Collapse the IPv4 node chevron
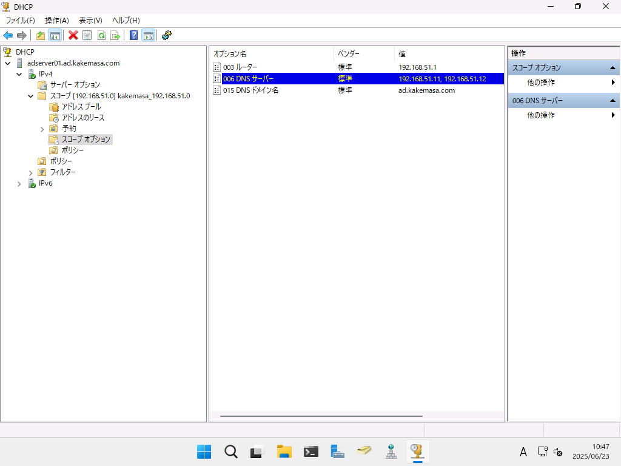The height and width of the screenshot is (466, 621). 19,74
